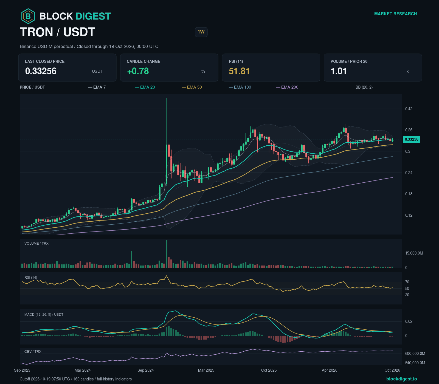Click the Sep 2023 time axis label

point(22,370)
